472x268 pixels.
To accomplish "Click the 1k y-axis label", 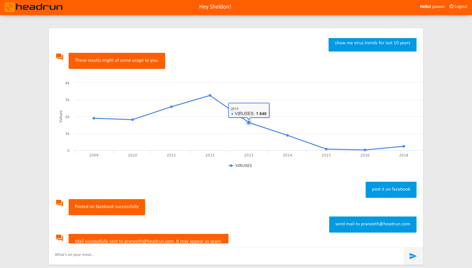I will click(67, 134).
